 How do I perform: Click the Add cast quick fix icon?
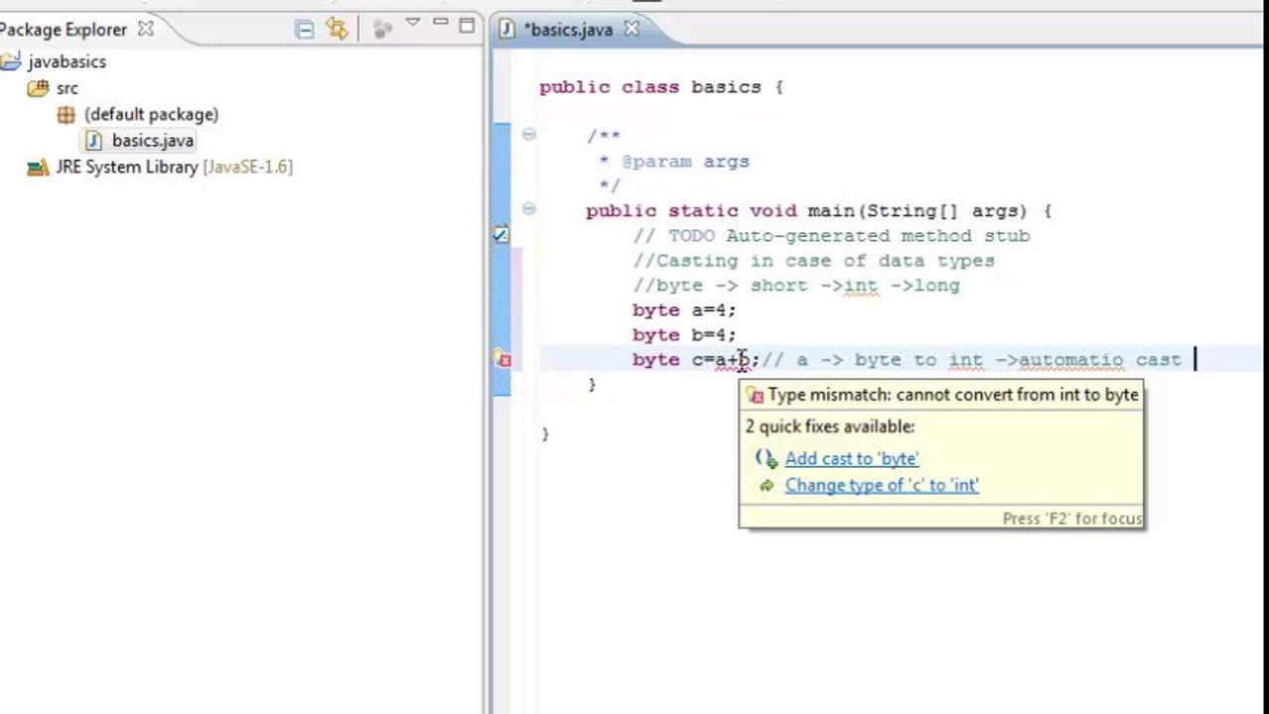point(766,458)
